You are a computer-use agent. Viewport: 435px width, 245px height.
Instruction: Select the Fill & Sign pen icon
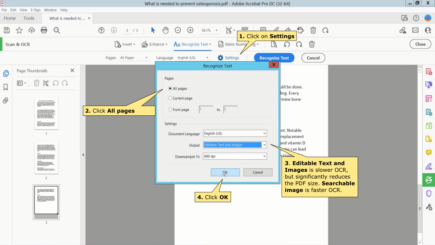pos(429,166)
